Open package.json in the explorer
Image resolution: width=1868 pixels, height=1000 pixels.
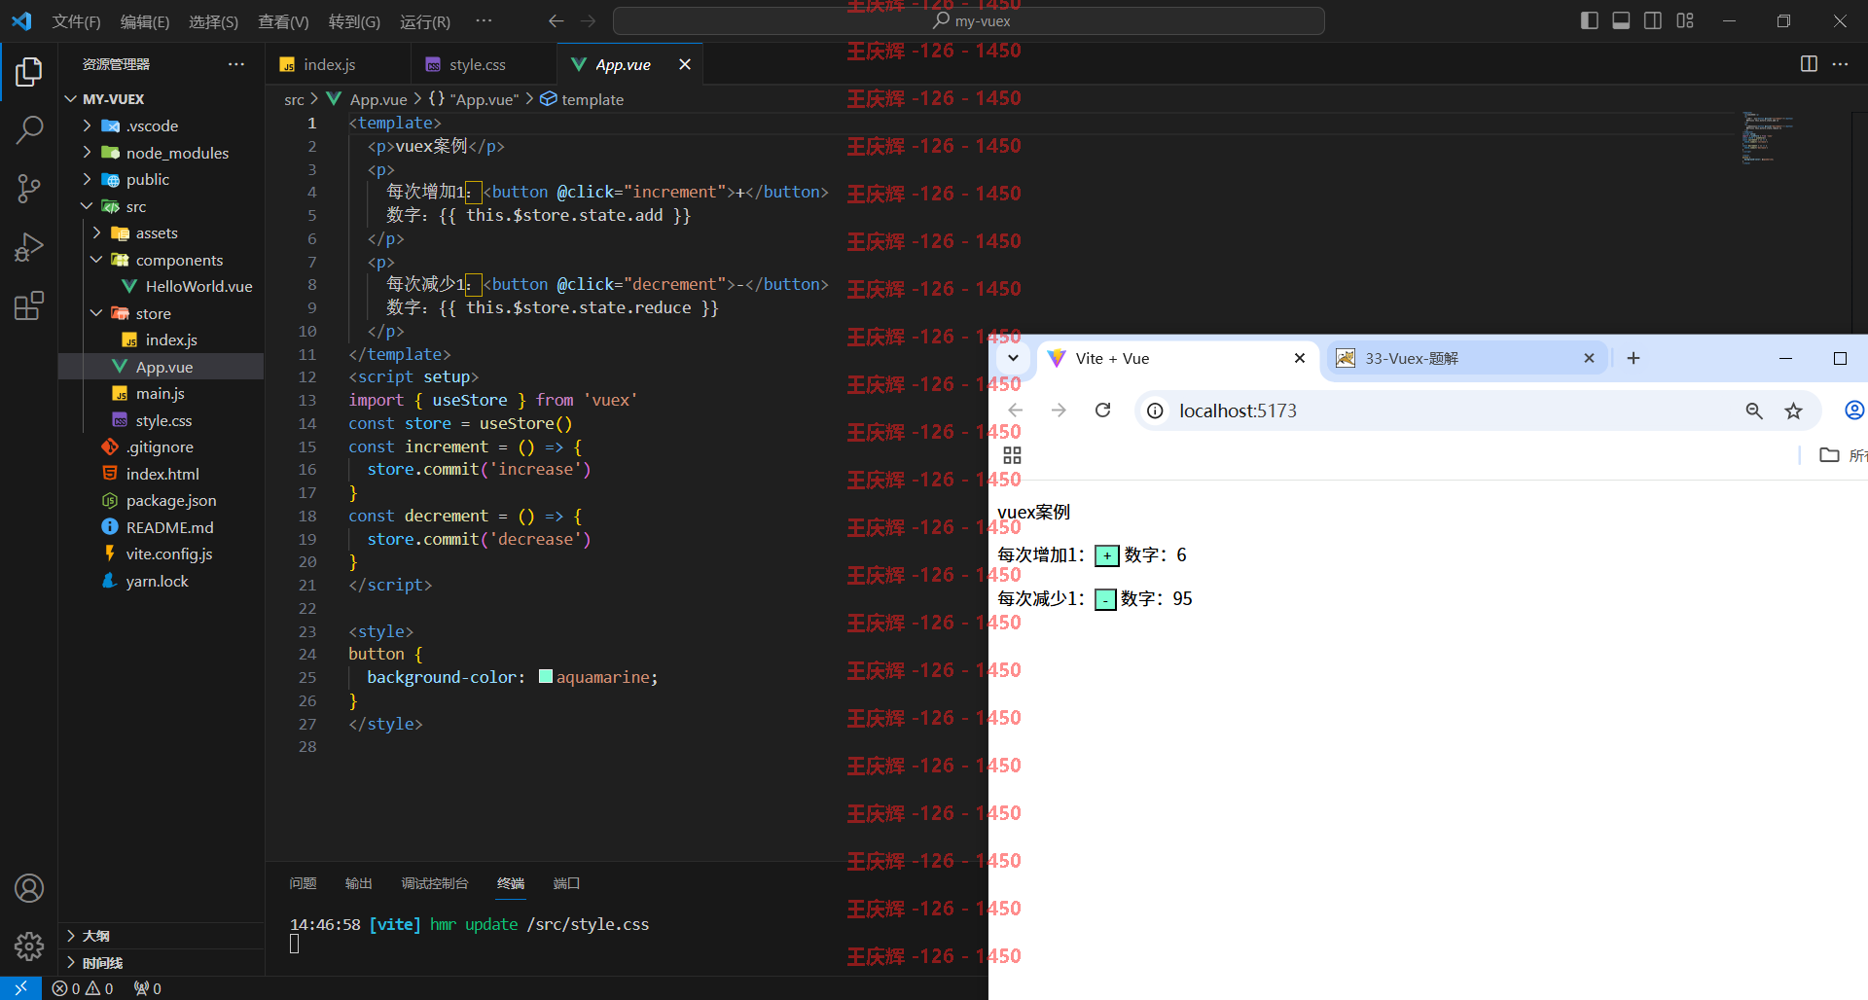coord(171,500)
